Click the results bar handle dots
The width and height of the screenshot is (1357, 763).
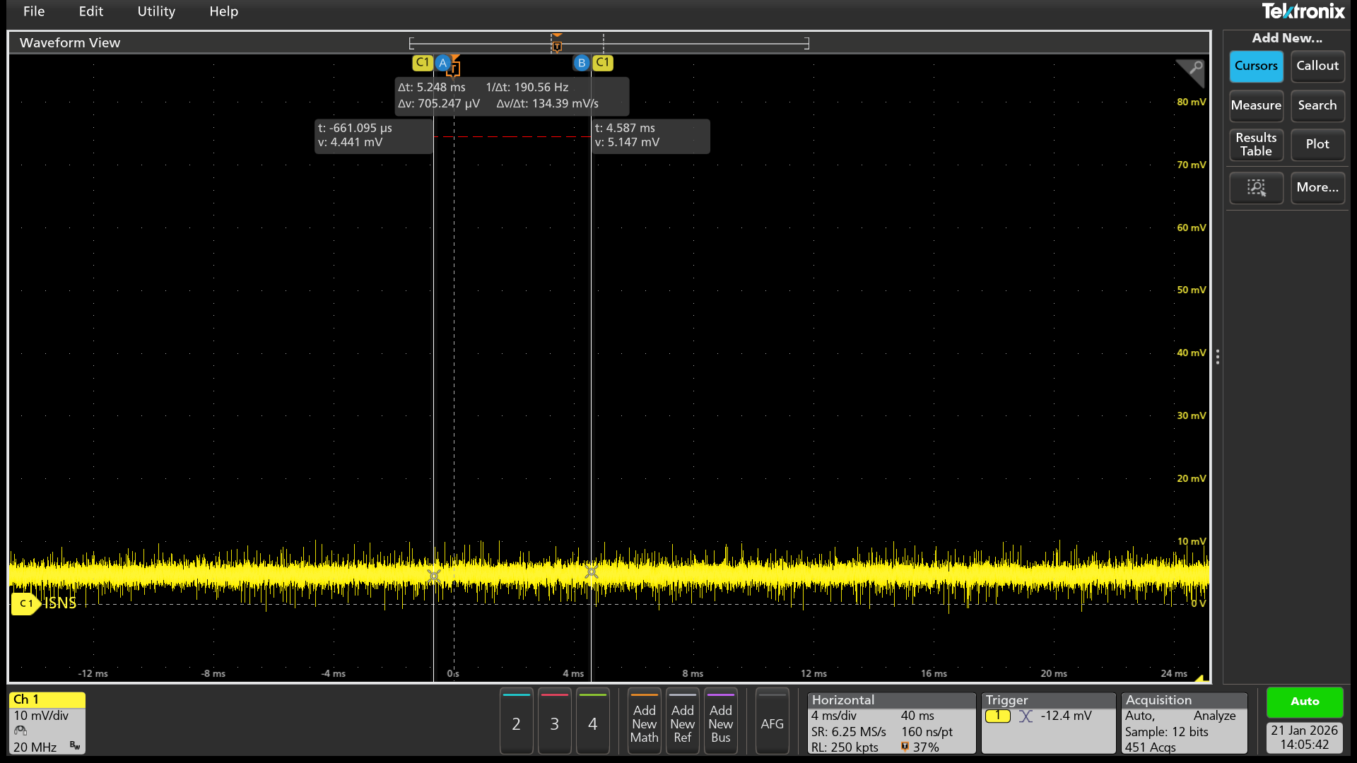coord(1217,357)
